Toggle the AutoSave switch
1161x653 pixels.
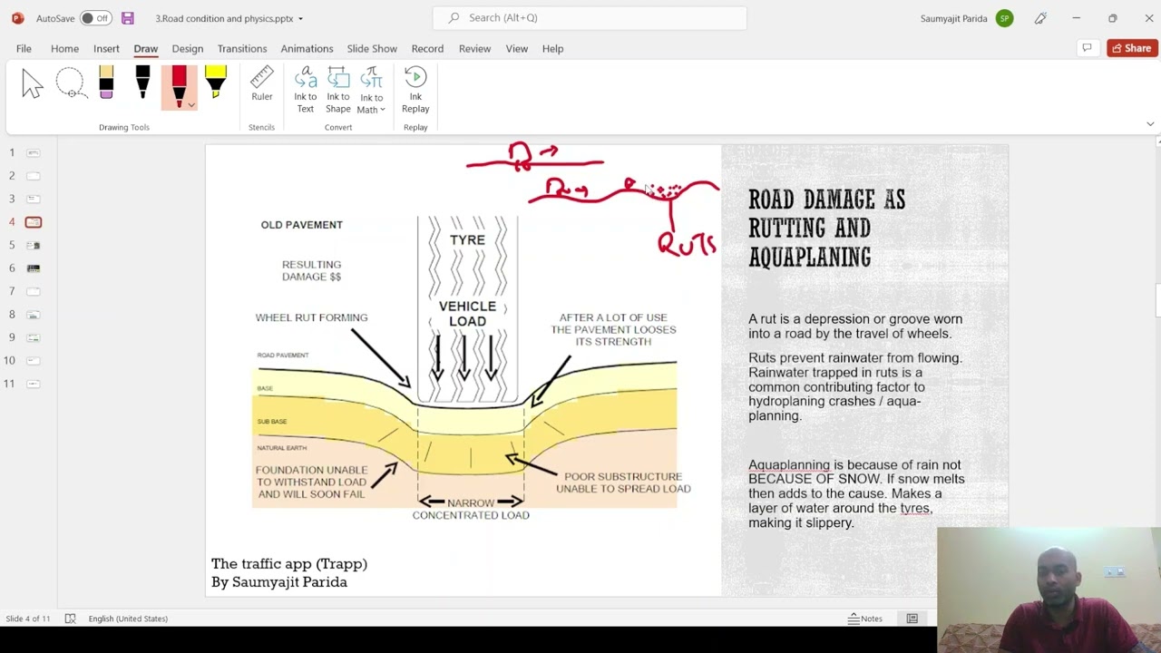(x=95, y=18)
